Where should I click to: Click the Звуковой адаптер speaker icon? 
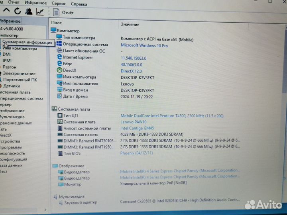coord(61,203)
